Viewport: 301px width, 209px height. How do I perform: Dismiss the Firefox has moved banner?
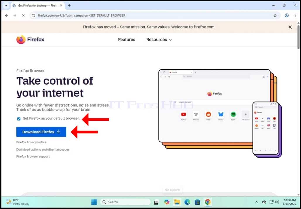[x=290, y=27]
